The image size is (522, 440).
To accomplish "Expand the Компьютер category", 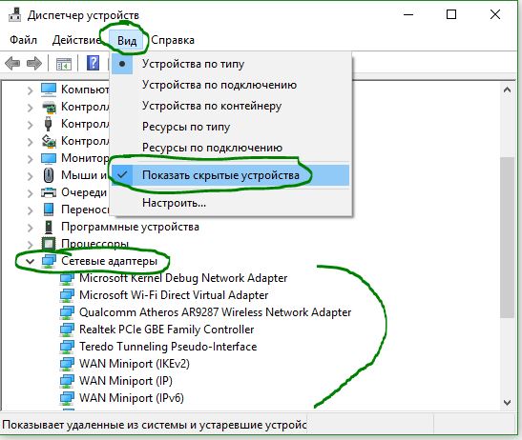I will (x=30, y=90).
